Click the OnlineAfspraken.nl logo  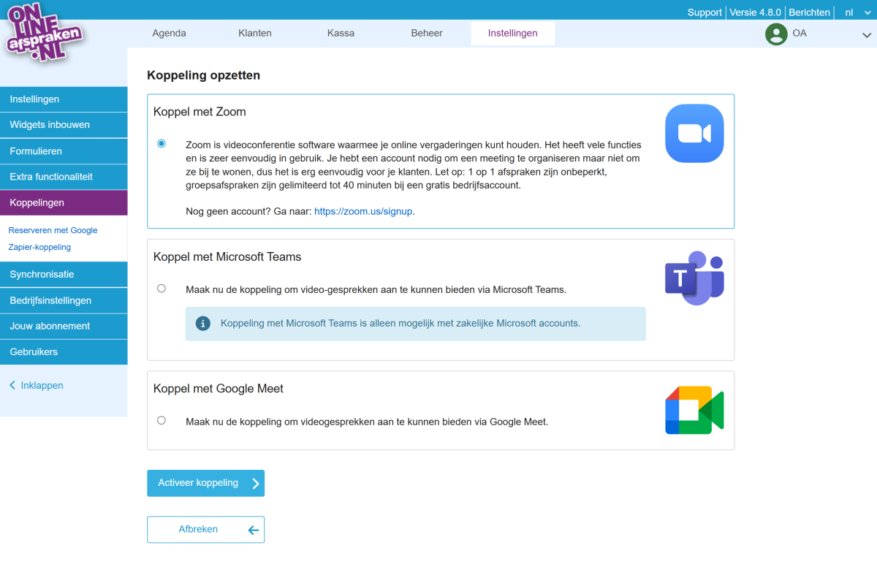44,33
